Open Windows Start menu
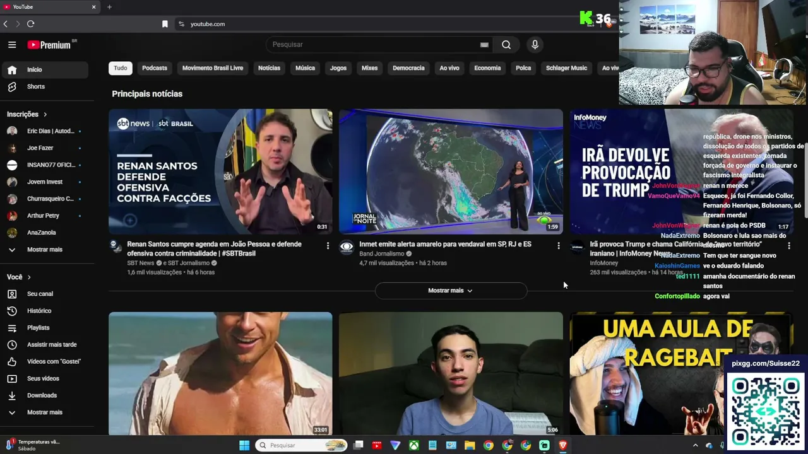Image resolution: width=808 pixels, height=454 pixels. 244,445
